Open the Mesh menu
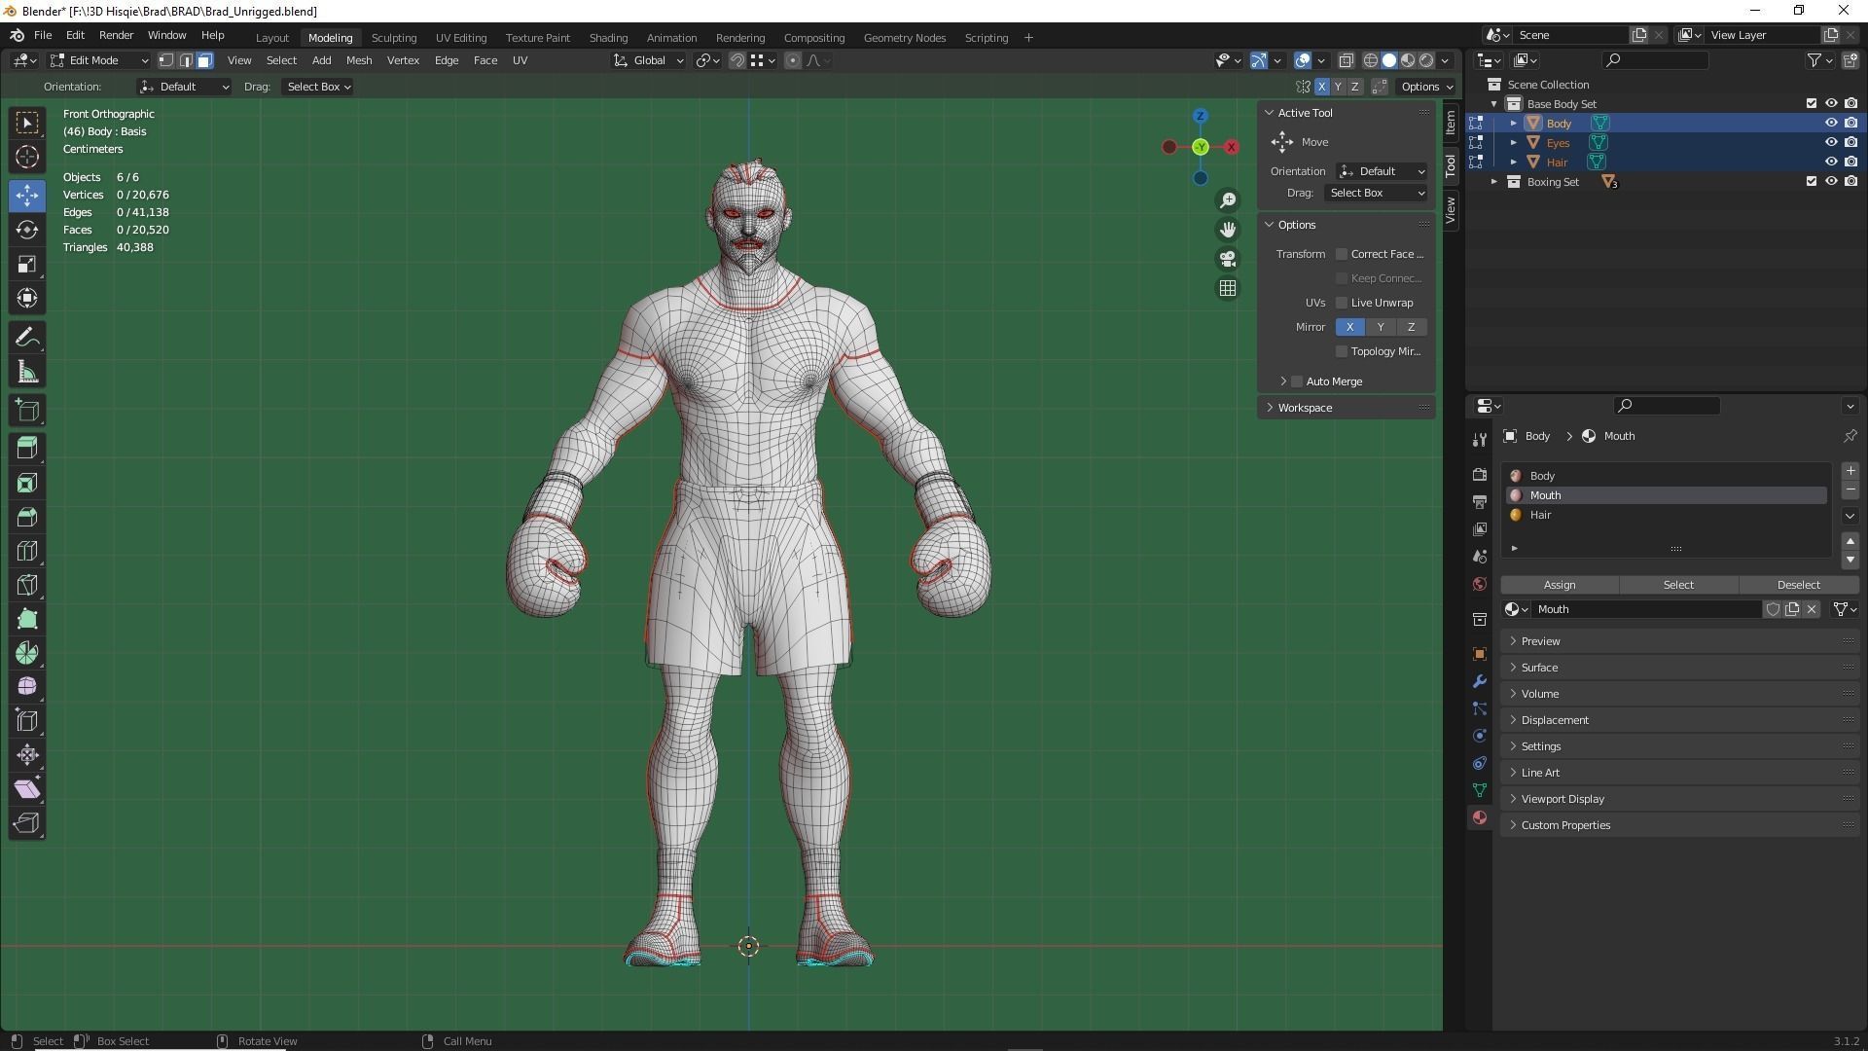 coord(358,60)
